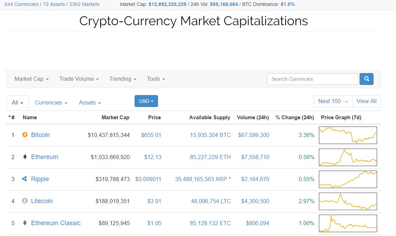396x236 pixels.
Task: Open the Market Cap dropdown menu
Action: pos(32,79)
